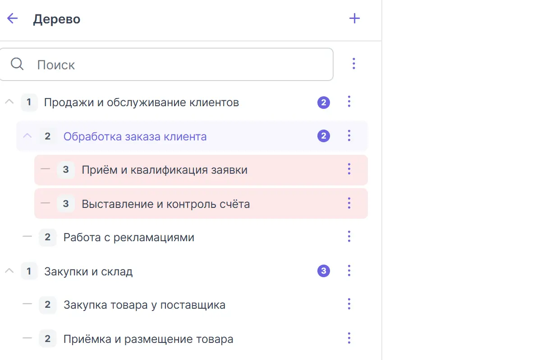The height and width of the screenshot is (360, 541).
Task: Open menu for Приёмка и размещение товара row
Action: (x=349, y=338)
